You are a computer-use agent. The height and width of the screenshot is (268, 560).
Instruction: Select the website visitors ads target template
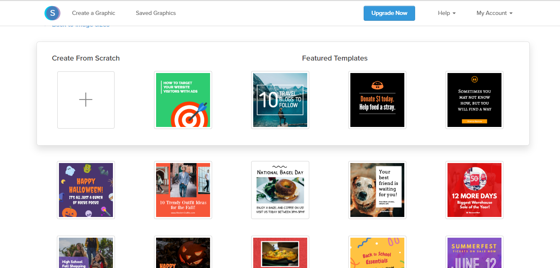[183, 100]
